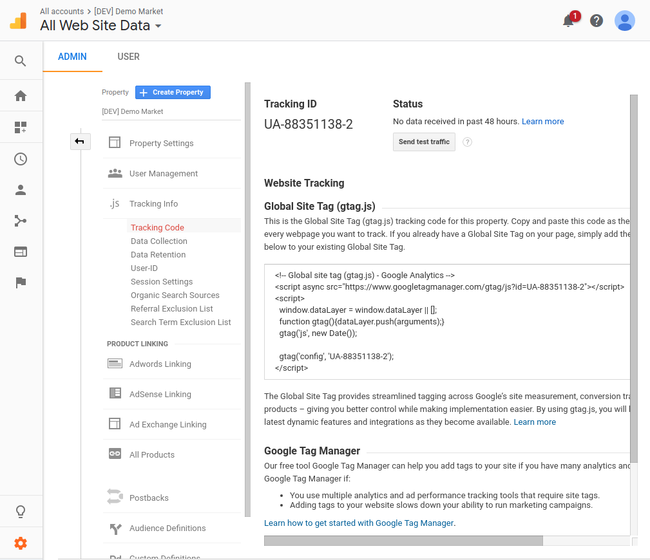Click Learn more link about Global Site Tag
The image size is (650, 560).
pos(535,422)
